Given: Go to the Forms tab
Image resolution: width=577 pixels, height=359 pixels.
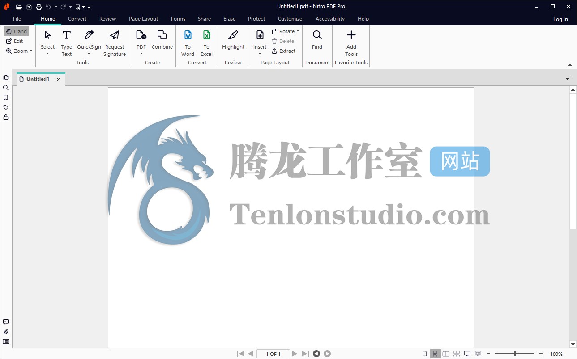Looking at the screenshot, I should tap(178, 19).
